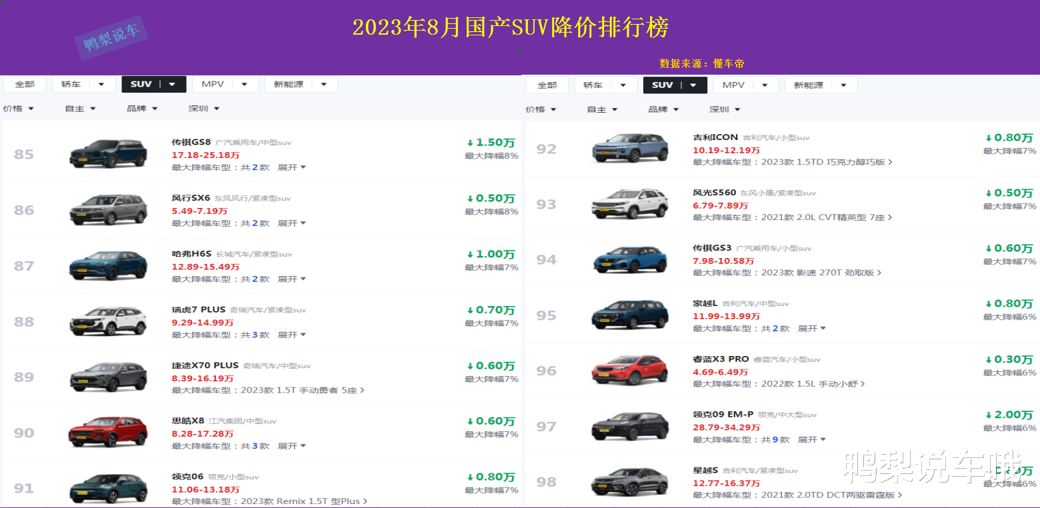View the 捷途X70 PLUS car image
The image size is (1040, 508).
pos(108,377)
